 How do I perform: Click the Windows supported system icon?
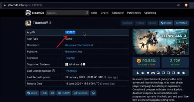(67, 64)
